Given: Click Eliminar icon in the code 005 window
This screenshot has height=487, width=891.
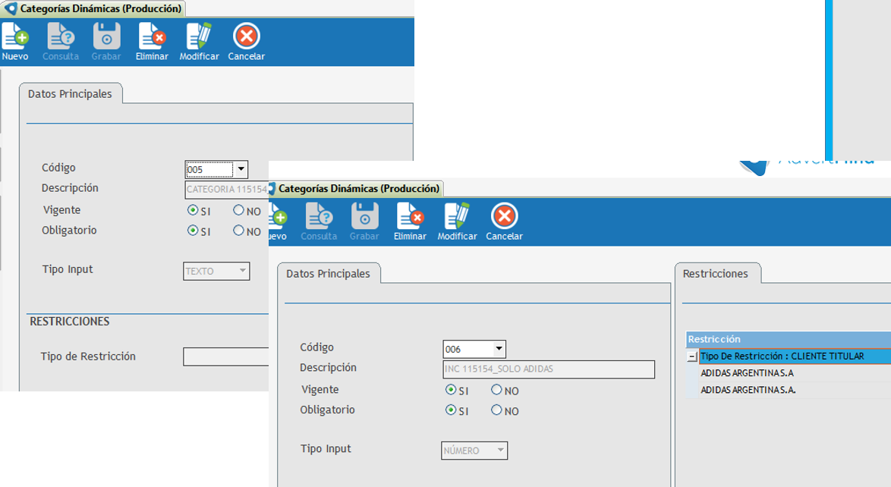Looking at the screenshot, I should 152,36.
